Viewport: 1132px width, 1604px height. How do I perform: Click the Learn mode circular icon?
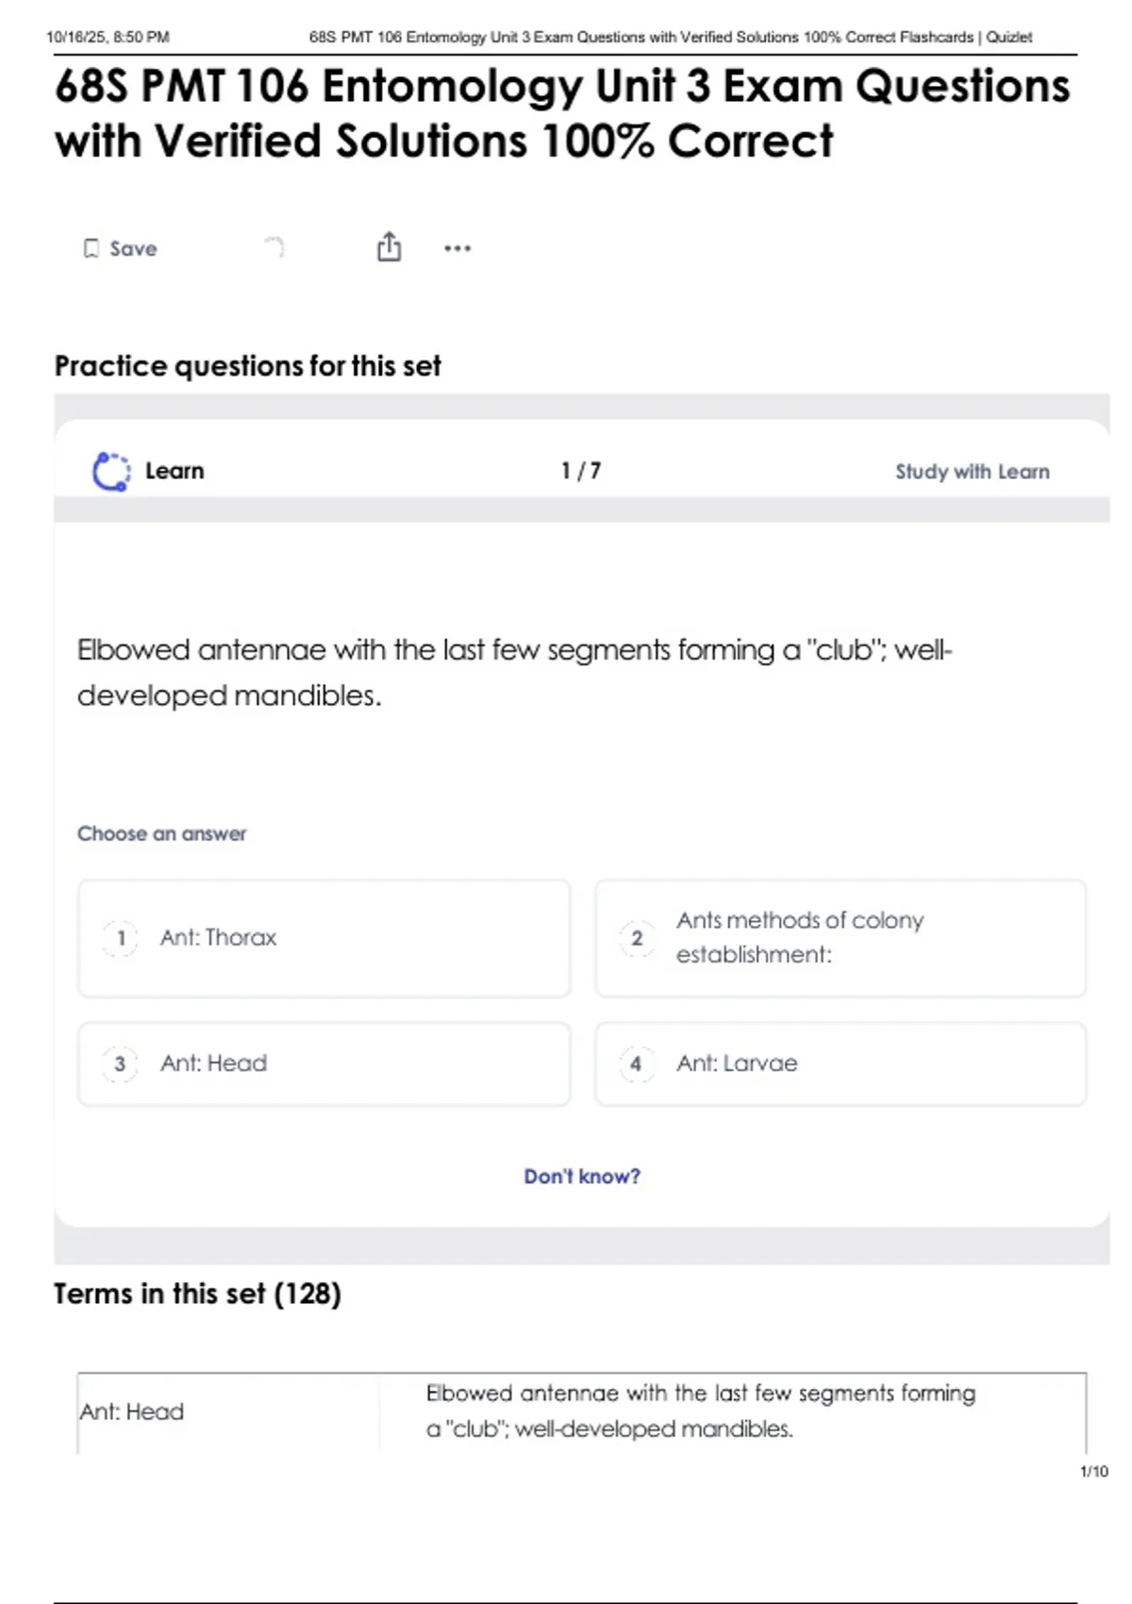click(111, 472)
